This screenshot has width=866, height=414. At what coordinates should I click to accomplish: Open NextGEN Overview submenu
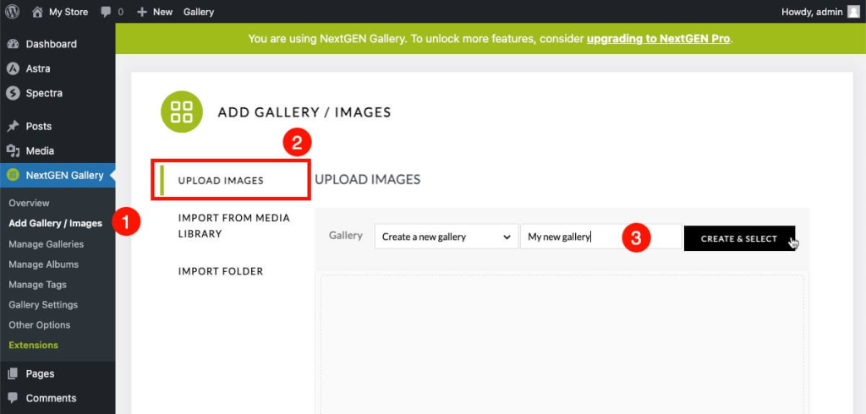pos(29,203)
